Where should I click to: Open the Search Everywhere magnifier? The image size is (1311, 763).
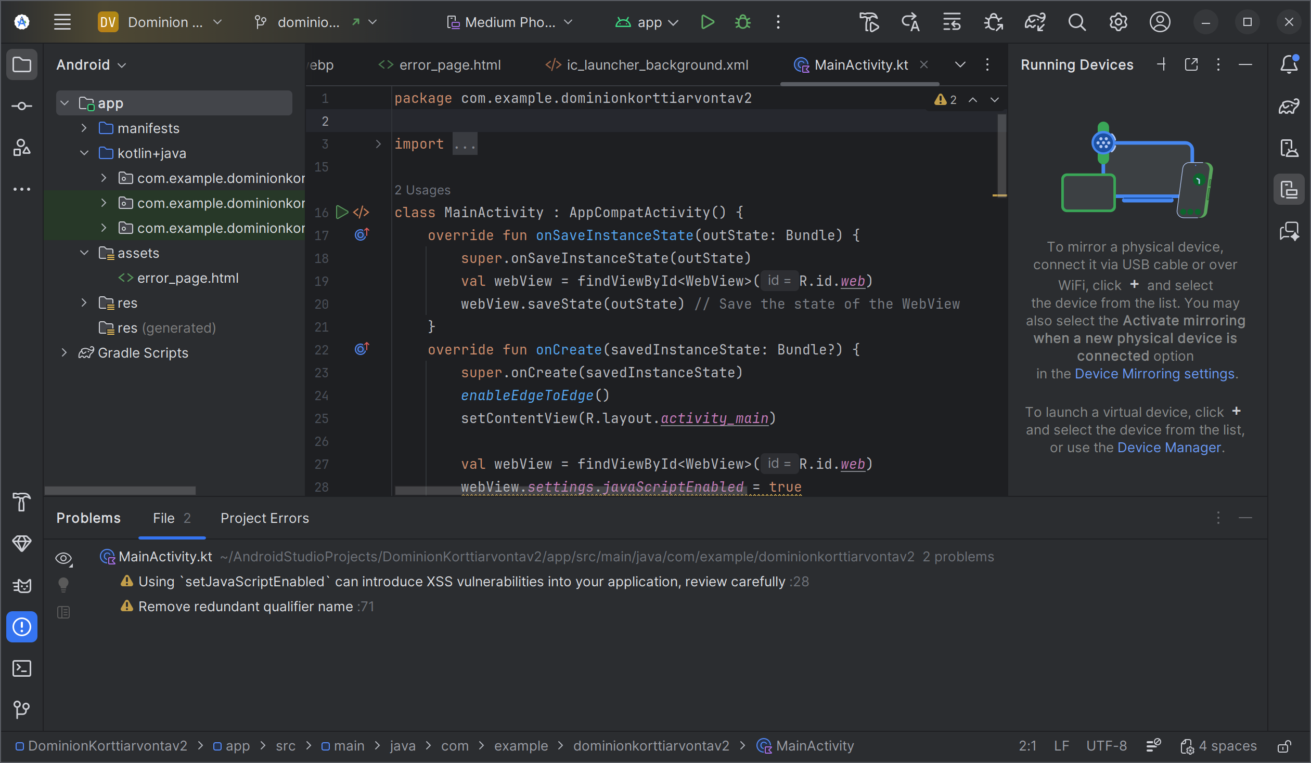[1076, 22]
